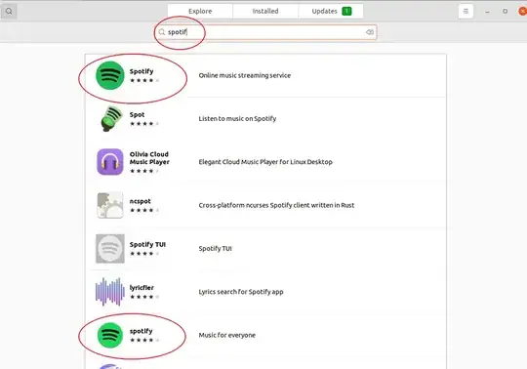
Task: Select the ncspot app name
Action: pyautogui.click(x=141, y=201)
